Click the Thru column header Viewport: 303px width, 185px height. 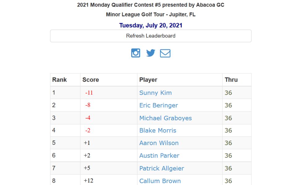pos(231,80)
